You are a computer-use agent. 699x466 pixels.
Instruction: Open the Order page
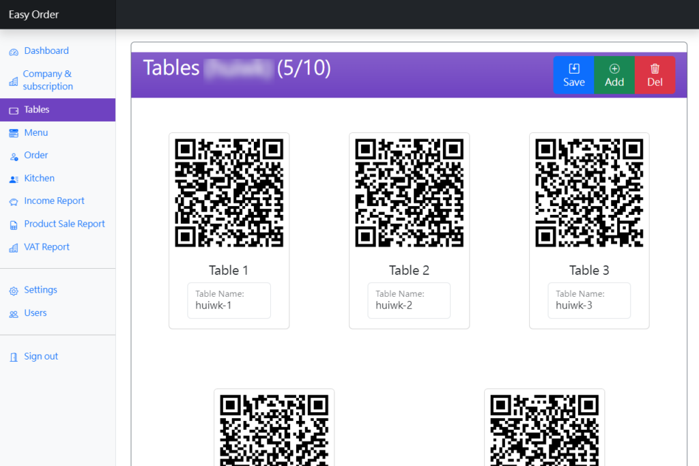pyautogui.click(x=35, y=155)
